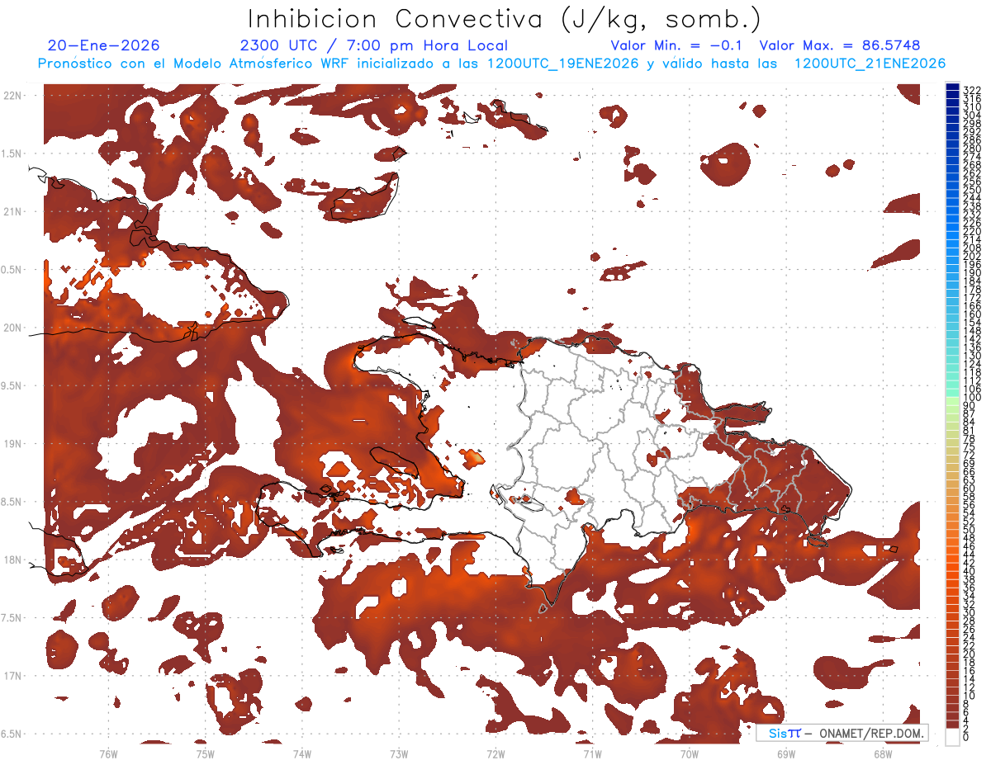This screenshot has width=991, height=765.
Task: Click the 74W longitude label
Action: (x=301, y=753)
